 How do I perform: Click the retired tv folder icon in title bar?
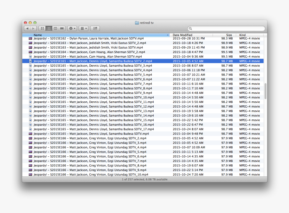tap(137, 23)
